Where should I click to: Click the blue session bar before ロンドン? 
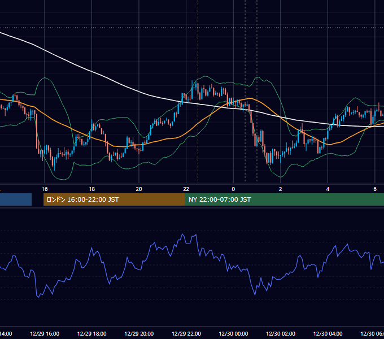(16, 199)
